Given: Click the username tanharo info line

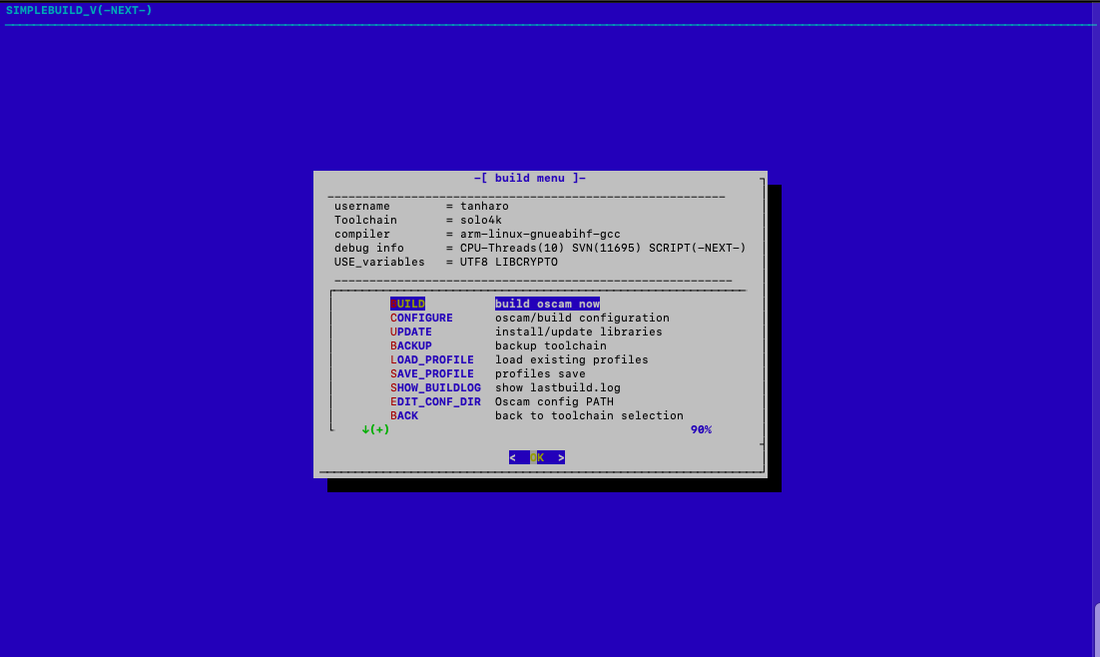Looking at the screenshot, I should tap(421, 206).
